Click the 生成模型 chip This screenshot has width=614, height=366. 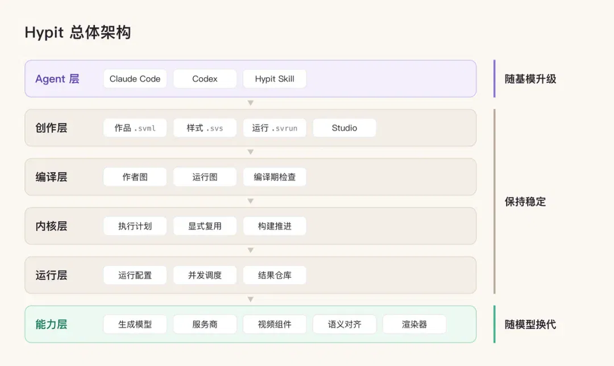pos(135,324)
